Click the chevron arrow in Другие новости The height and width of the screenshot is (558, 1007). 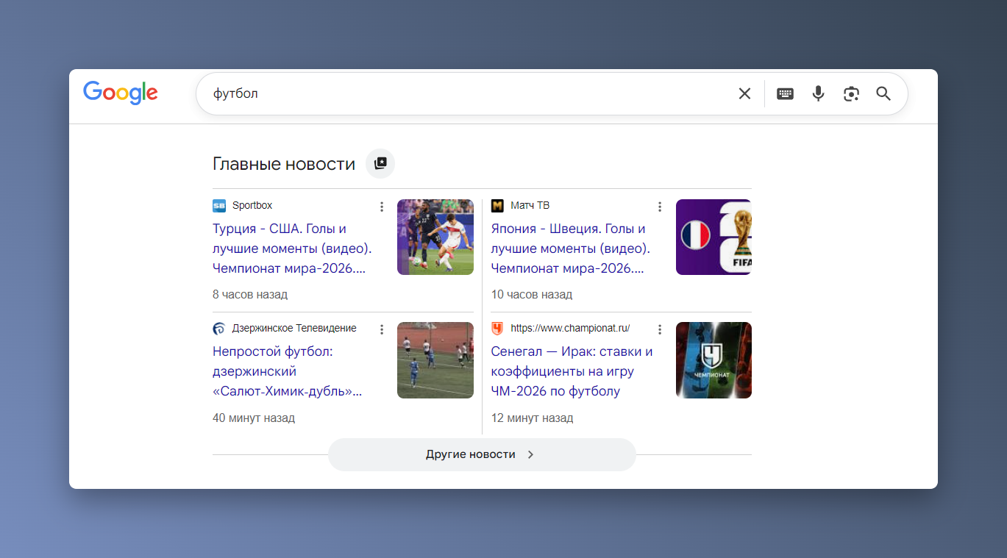pyautogui.click(x=530, y=454)
